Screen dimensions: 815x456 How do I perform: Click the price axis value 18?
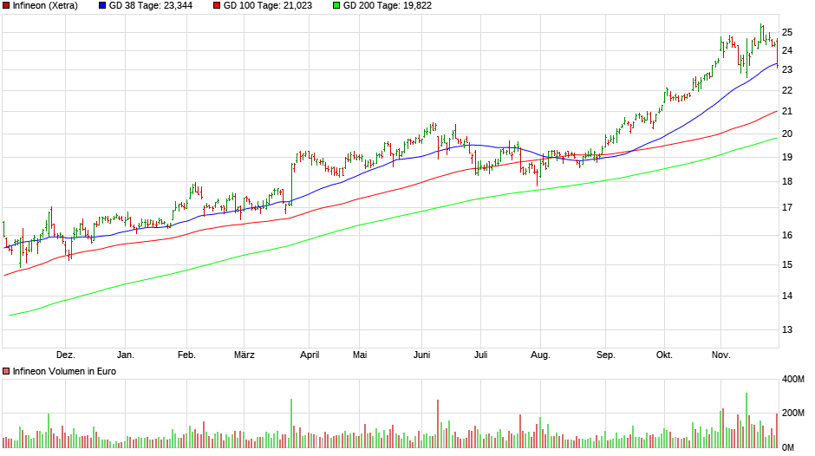(x=787, y=181)
